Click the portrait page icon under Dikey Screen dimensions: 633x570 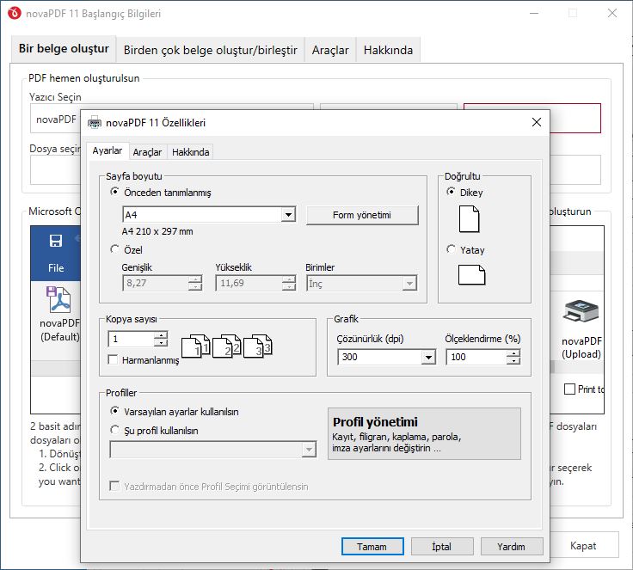pos(469,218)
